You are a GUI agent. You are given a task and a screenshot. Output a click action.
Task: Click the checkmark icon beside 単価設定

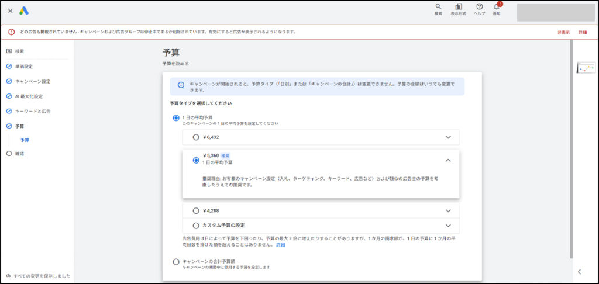[9, 67]
